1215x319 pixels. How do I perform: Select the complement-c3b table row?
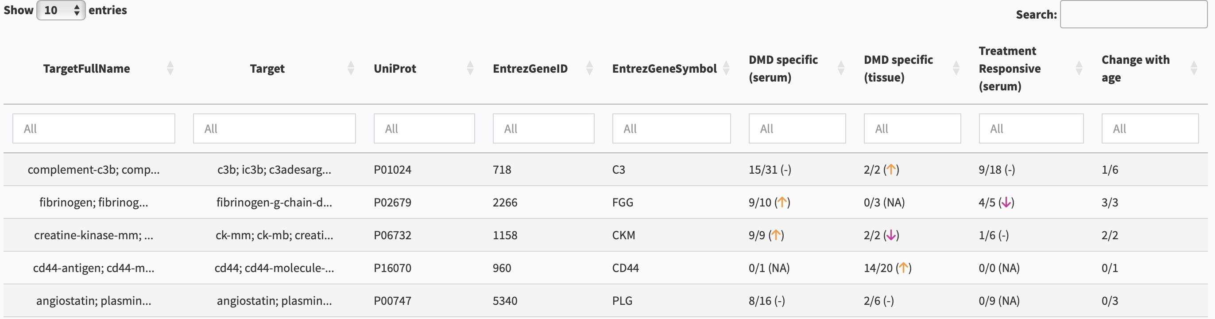pos(606,169)
